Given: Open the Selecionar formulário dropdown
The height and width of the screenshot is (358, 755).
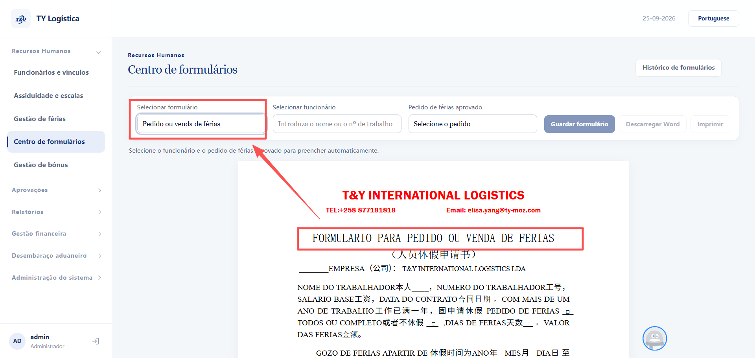Looking at the screenshot, I should 201,124.
